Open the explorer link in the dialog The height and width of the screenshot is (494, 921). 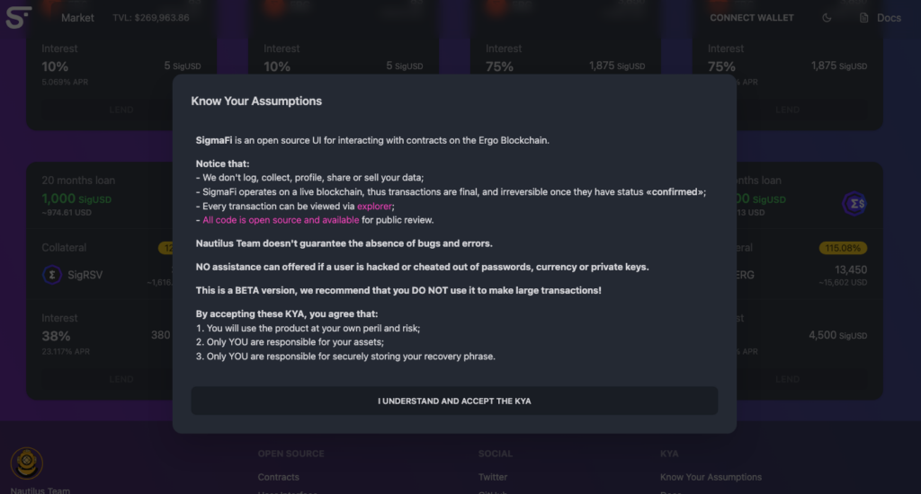point(375,206)
